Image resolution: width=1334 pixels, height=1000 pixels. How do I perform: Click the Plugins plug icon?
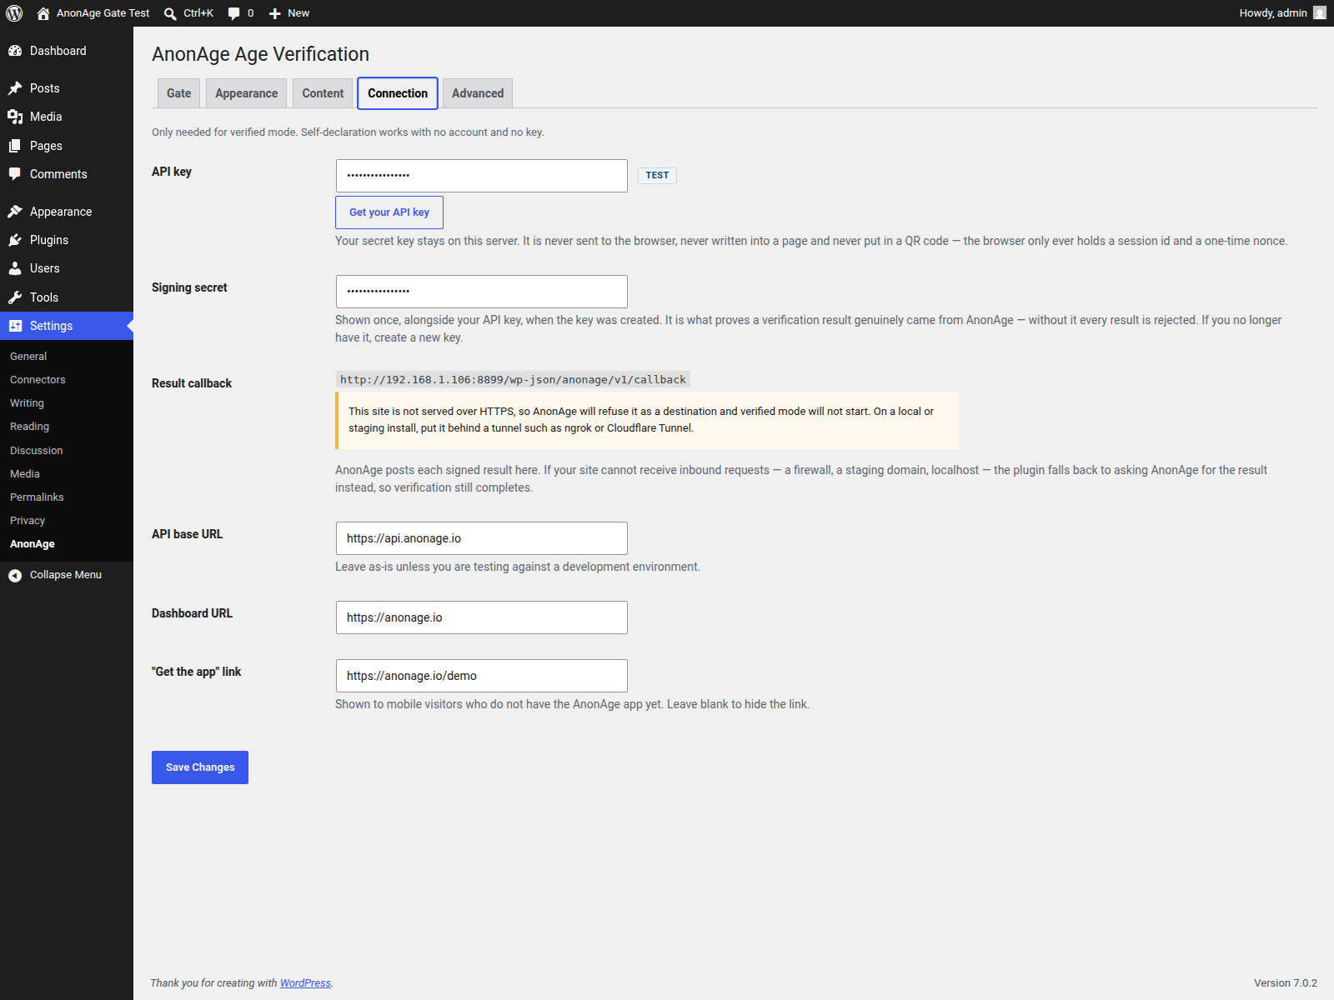(15, 240)
